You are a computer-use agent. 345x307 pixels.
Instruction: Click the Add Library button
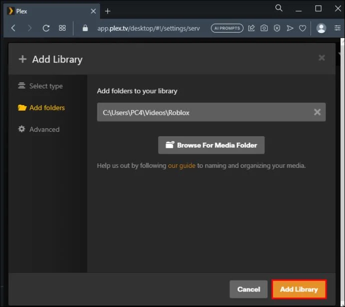click(x=299, y=289)
